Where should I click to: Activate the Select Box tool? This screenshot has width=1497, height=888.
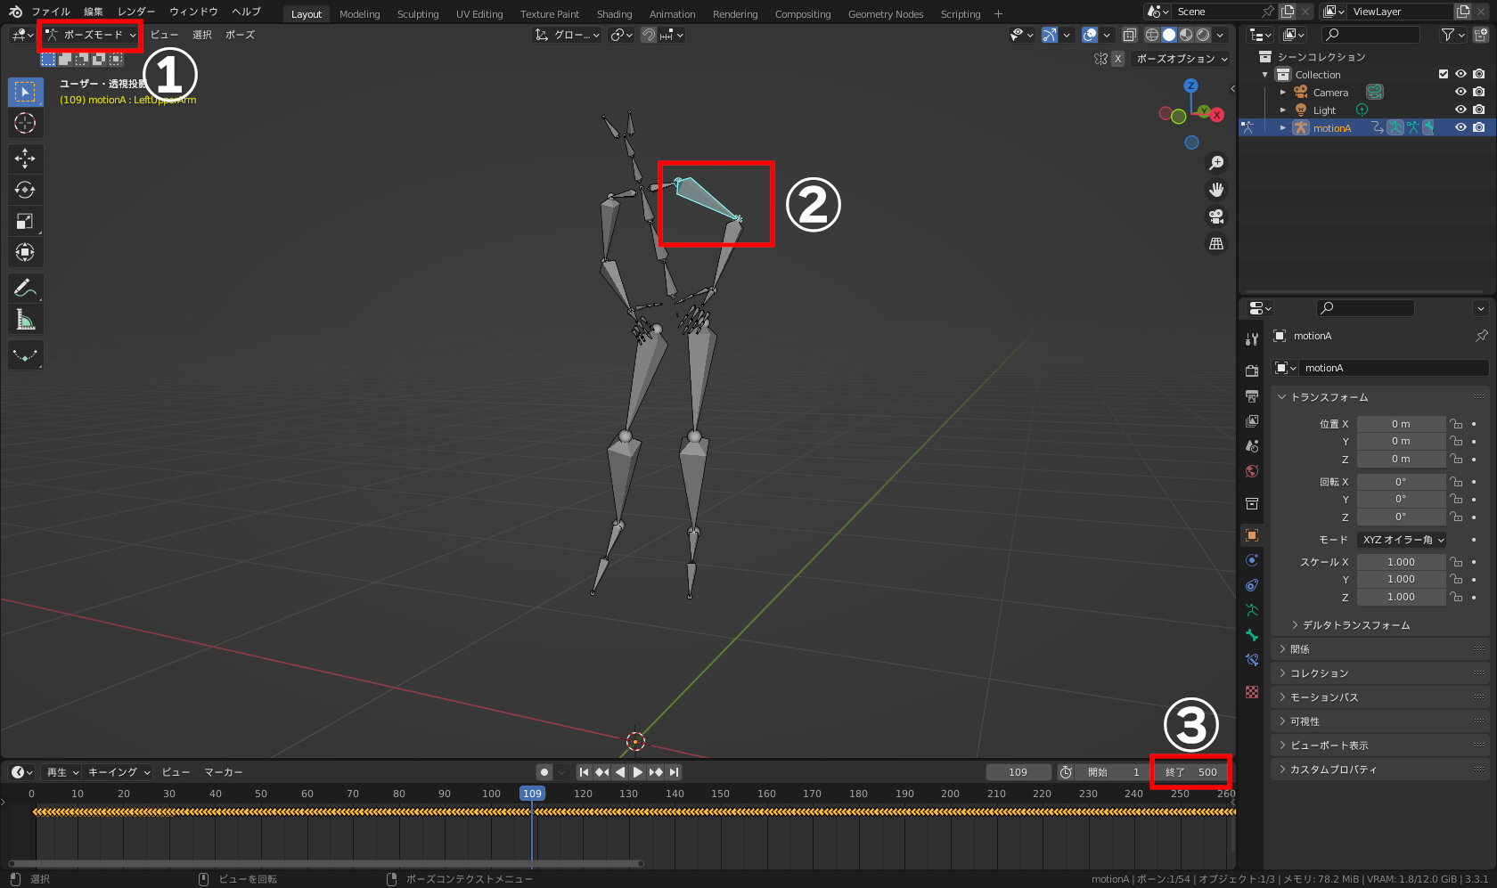click(25, 92)
